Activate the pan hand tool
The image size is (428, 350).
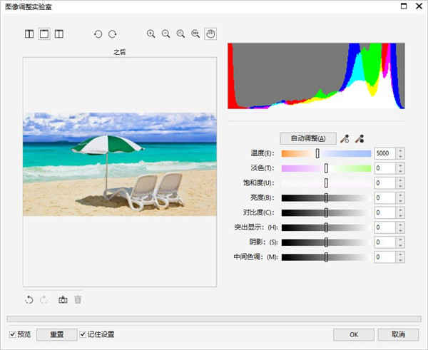pos(210,34)
